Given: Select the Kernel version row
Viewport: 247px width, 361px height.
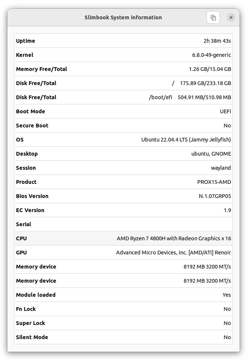Looking at the screenshot, I should click(x=123, y=55).
